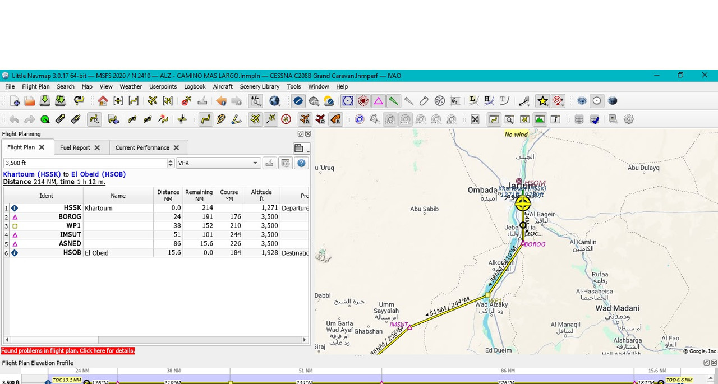Reset window layout crossed-arrows icon

click(x=475, y=119)
